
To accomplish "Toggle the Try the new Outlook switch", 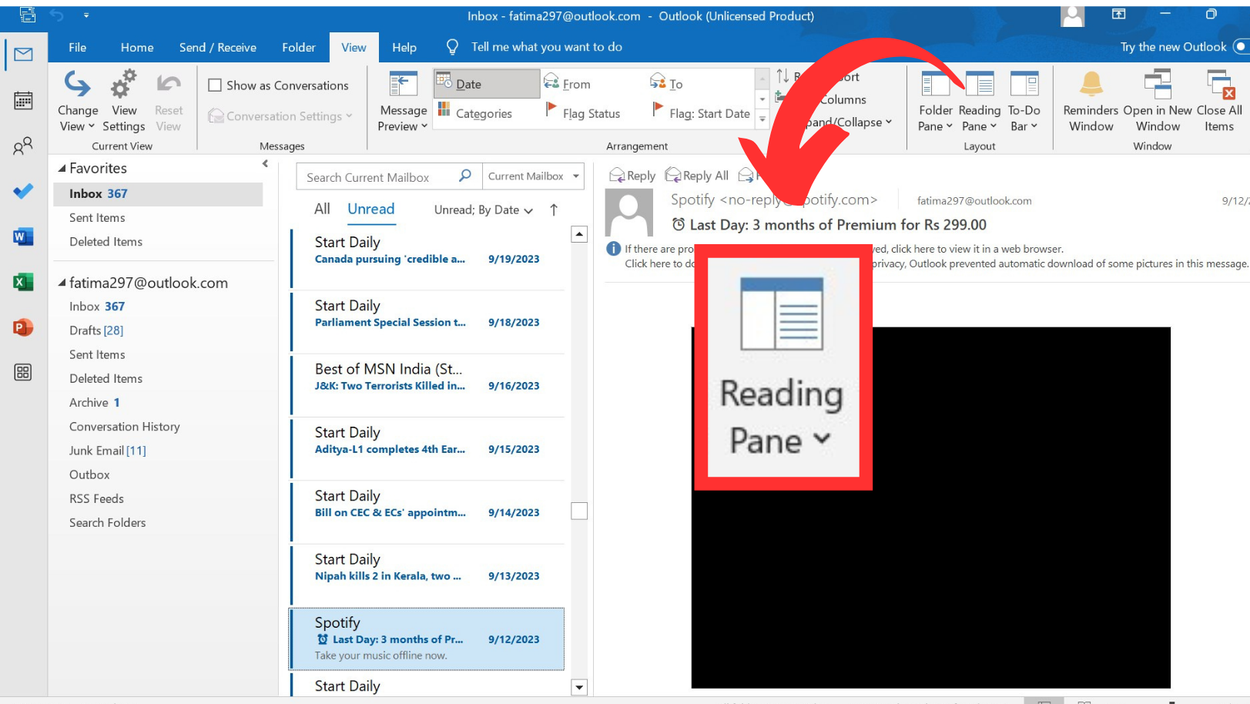I will click(x=1240, y=47).
